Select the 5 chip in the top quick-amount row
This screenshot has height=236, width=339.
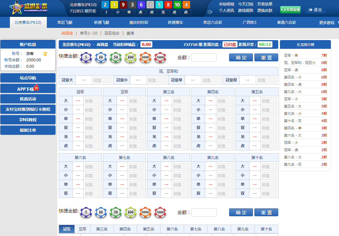point(86,57)
